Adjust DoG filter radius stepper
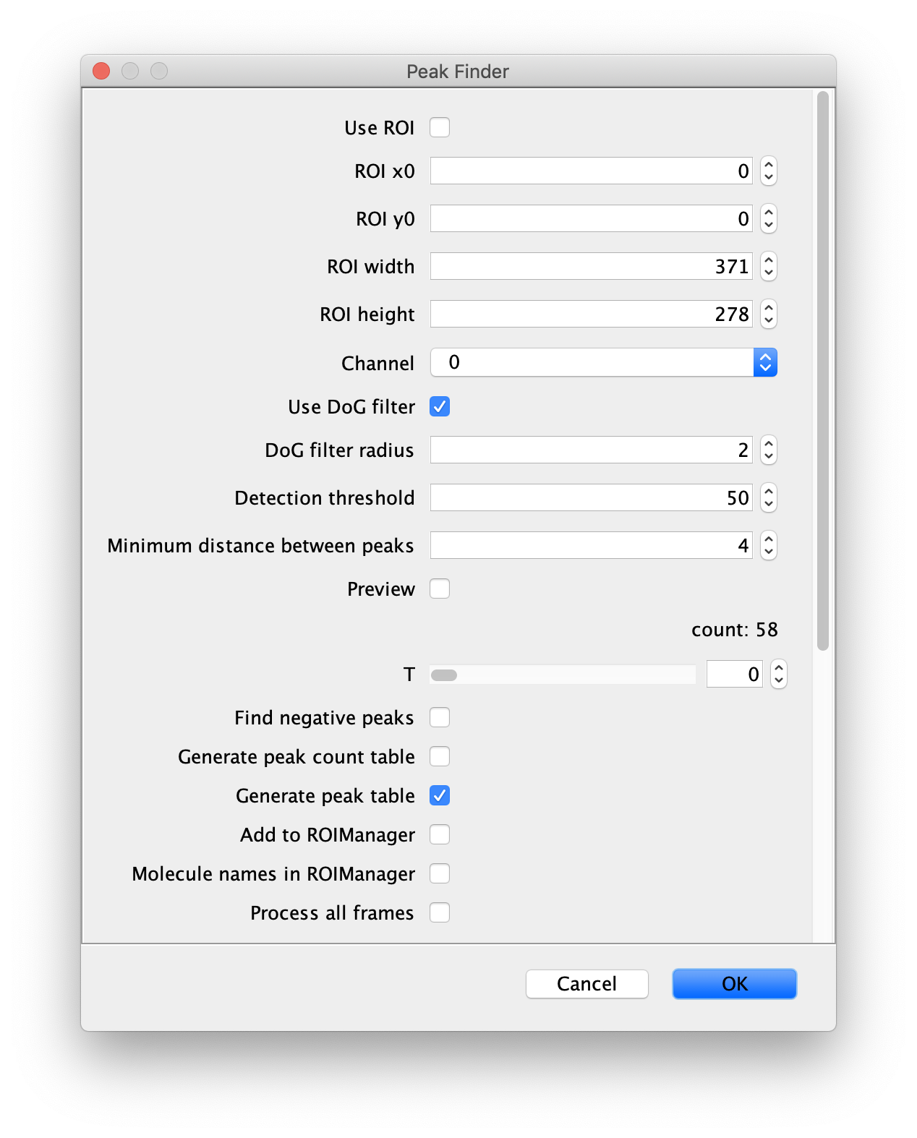The height and width of the screenshot is (1138, 917). tap(769, 450)
